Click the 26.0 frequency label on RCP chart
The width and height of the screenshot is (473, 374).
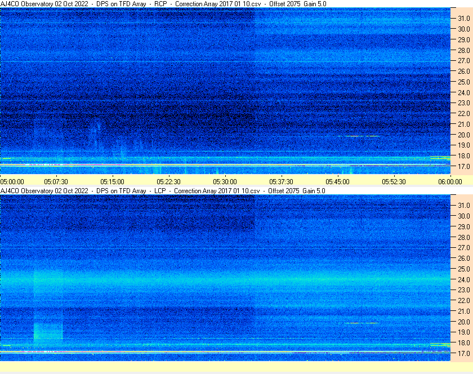point(464,71)
